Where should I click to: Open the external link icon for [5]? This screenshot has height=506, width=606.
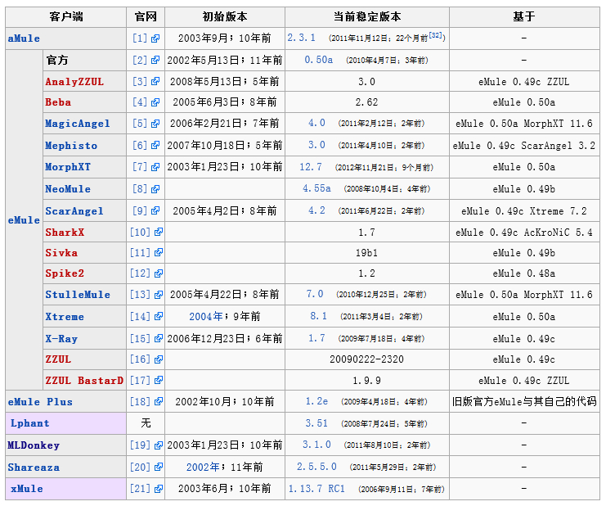tap(155, 124)
